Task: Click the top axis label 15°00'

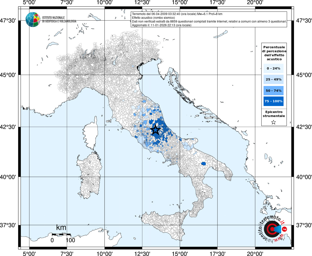Action: pos(180,2)
